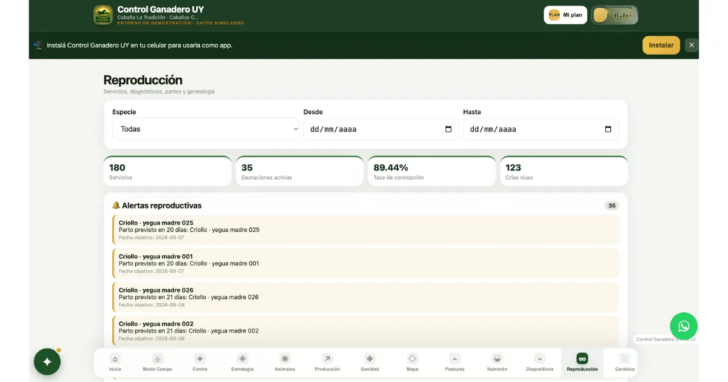Dismiss the install app banner
Viewport: 728px width, 382px height.
[x=692, y=45]
